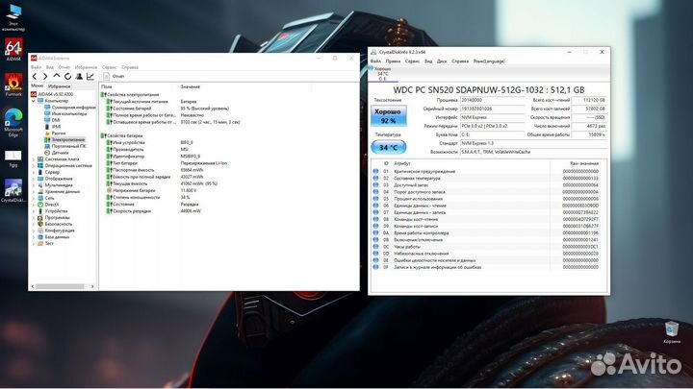Switch to Избранное tab in AIDA64 sidebar
Image resolution: width=693 pixels, height=389 pixels.
tap(60, 86)
